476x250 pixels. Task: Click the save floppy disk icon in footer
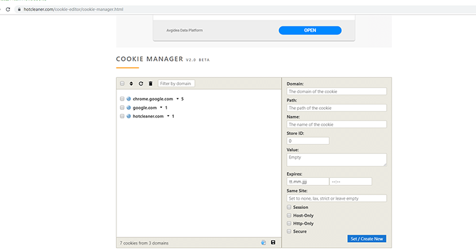pos(273,243)
